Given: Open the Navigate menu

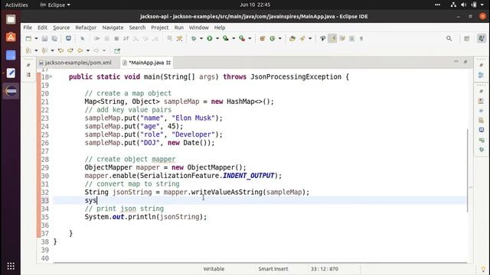Looking at the screenshot, I should click(x=113, y=27).
